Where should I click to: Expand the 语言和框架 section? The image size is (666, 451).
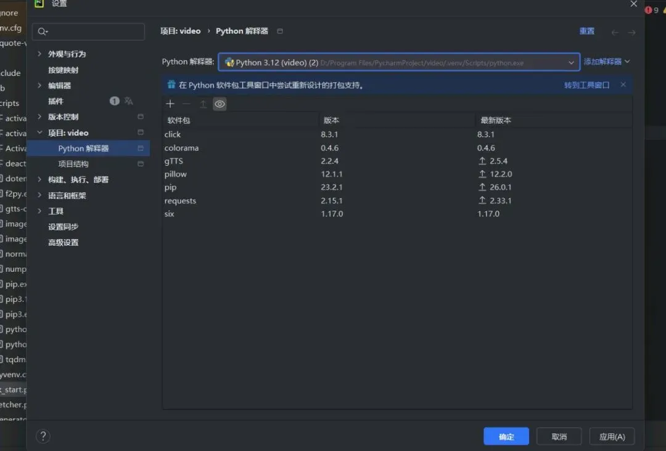point(39,195)
